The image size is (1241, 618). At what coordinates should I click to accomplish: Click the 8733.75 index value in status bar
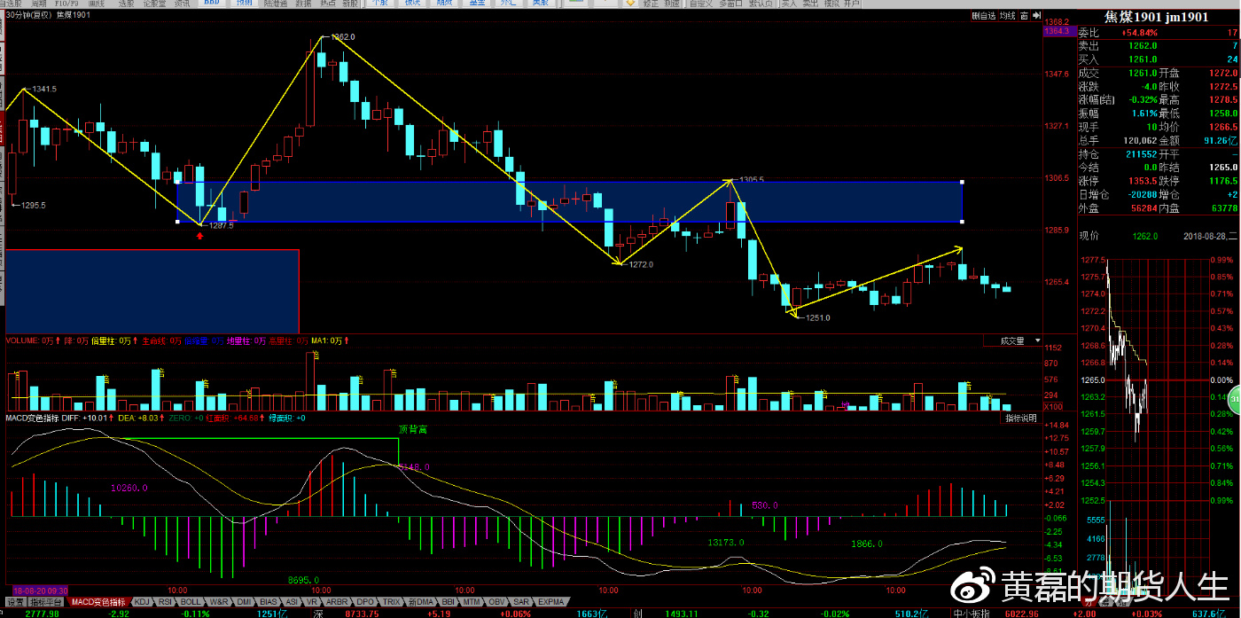pos(362,613)
